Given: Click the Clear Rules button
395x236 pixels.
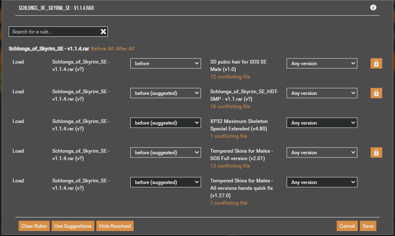Looking at the screenshot, I should pyautogui.click(x=34, y=226).
